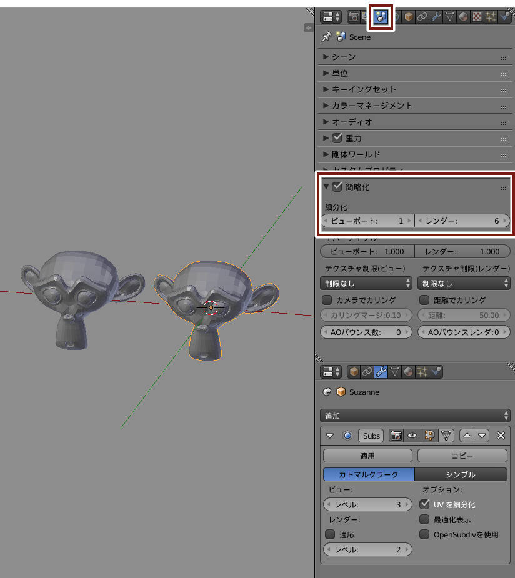Click AOバウンス数 field showing 0
Viewport: 515px width, 578px height.
point(366,332)
